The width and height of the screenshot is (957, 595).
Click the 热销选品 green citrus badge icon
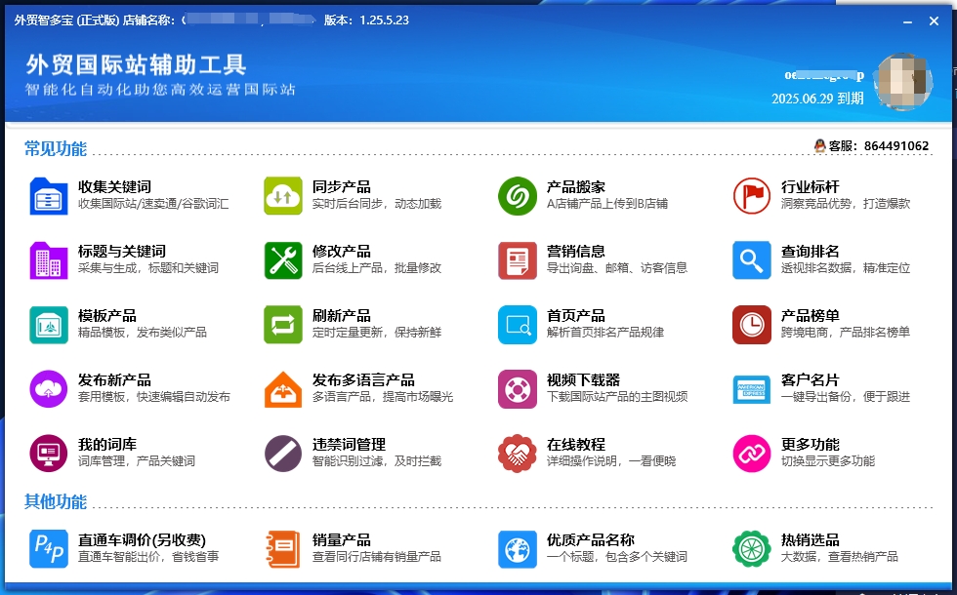752,549
